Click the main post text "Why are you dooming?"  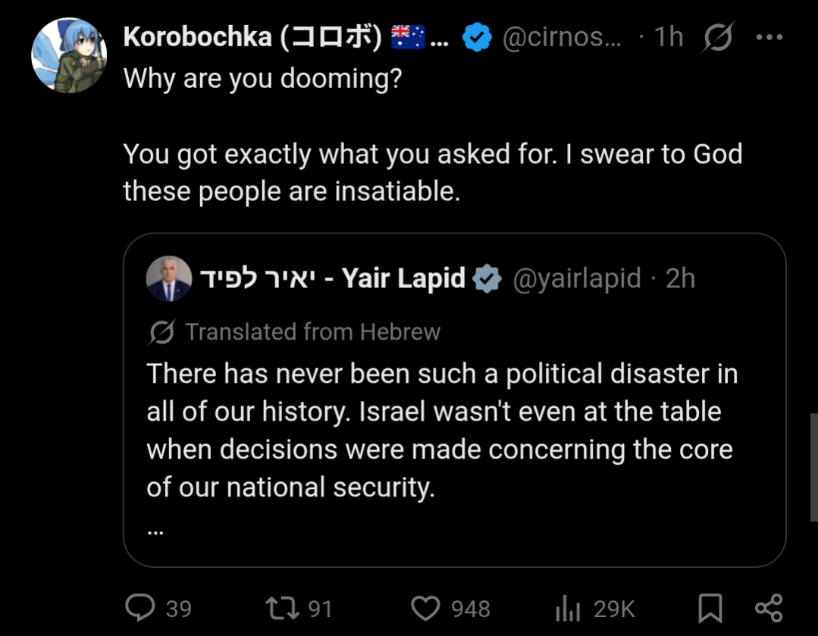[262, 77]
